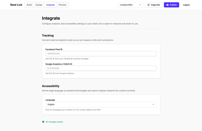Open the rumblecoffee account dropdown

[130, 5]
